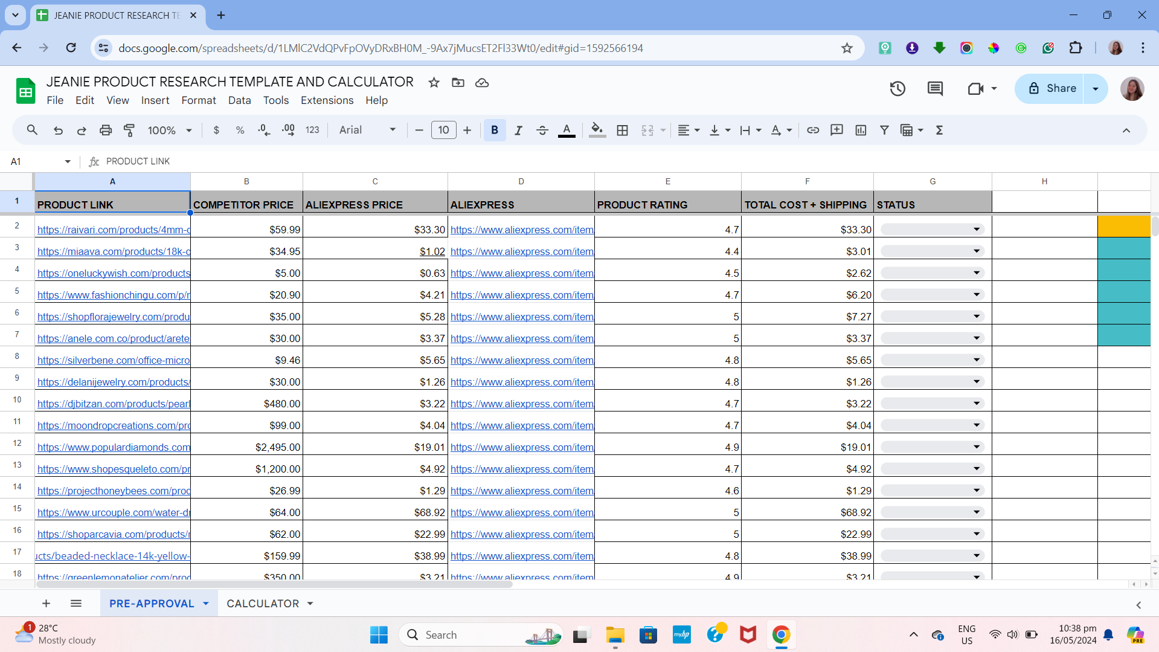Open version history clock icon

coord(897,89)
